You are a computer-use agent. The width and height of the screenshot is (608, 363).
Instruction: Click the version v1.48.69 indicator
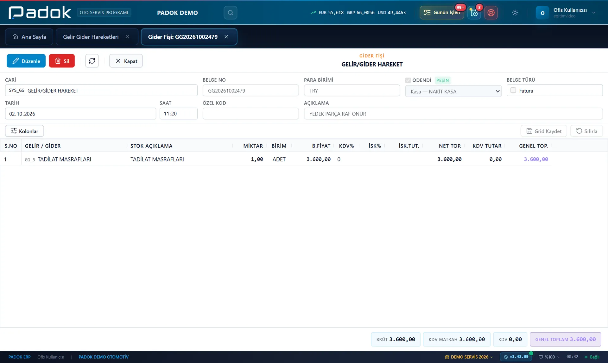coord(516,357)
